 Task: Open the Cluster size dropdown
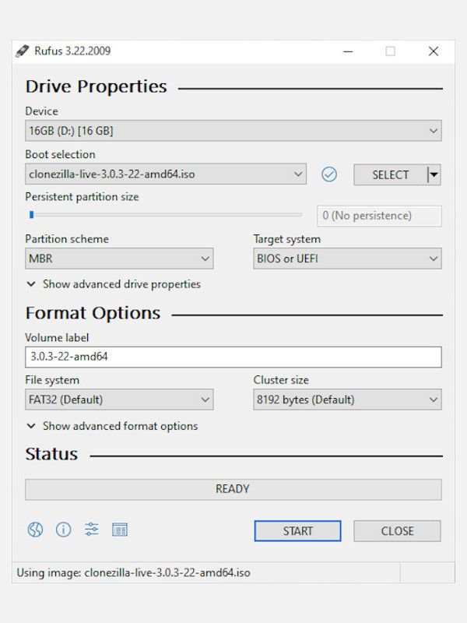click(x=347, y=399)
